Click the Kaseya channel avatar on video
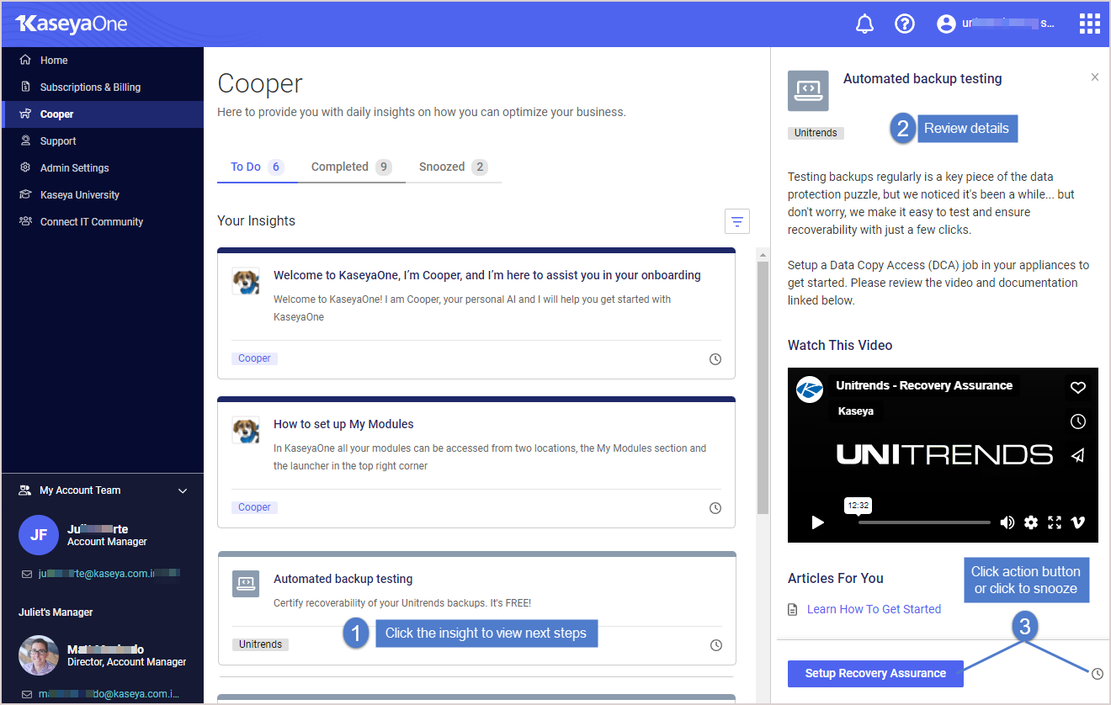The width and height of the screenshot is (1111, 705). click(x=810, y=390)
